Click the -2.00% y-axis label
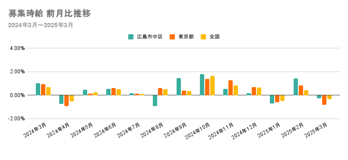 [17, 119]
